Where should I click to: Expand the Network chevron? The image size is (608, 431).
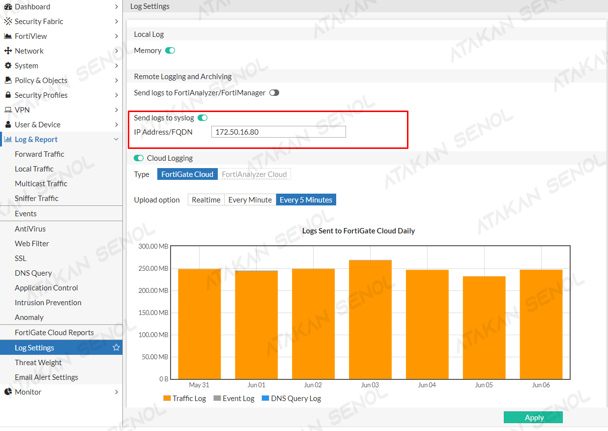tap(116, 51)
